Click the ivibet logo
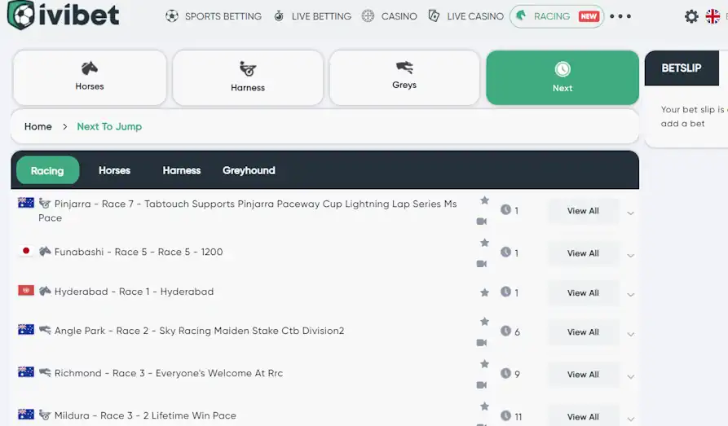The image size is (728, 426). click(x=63, y=15)
